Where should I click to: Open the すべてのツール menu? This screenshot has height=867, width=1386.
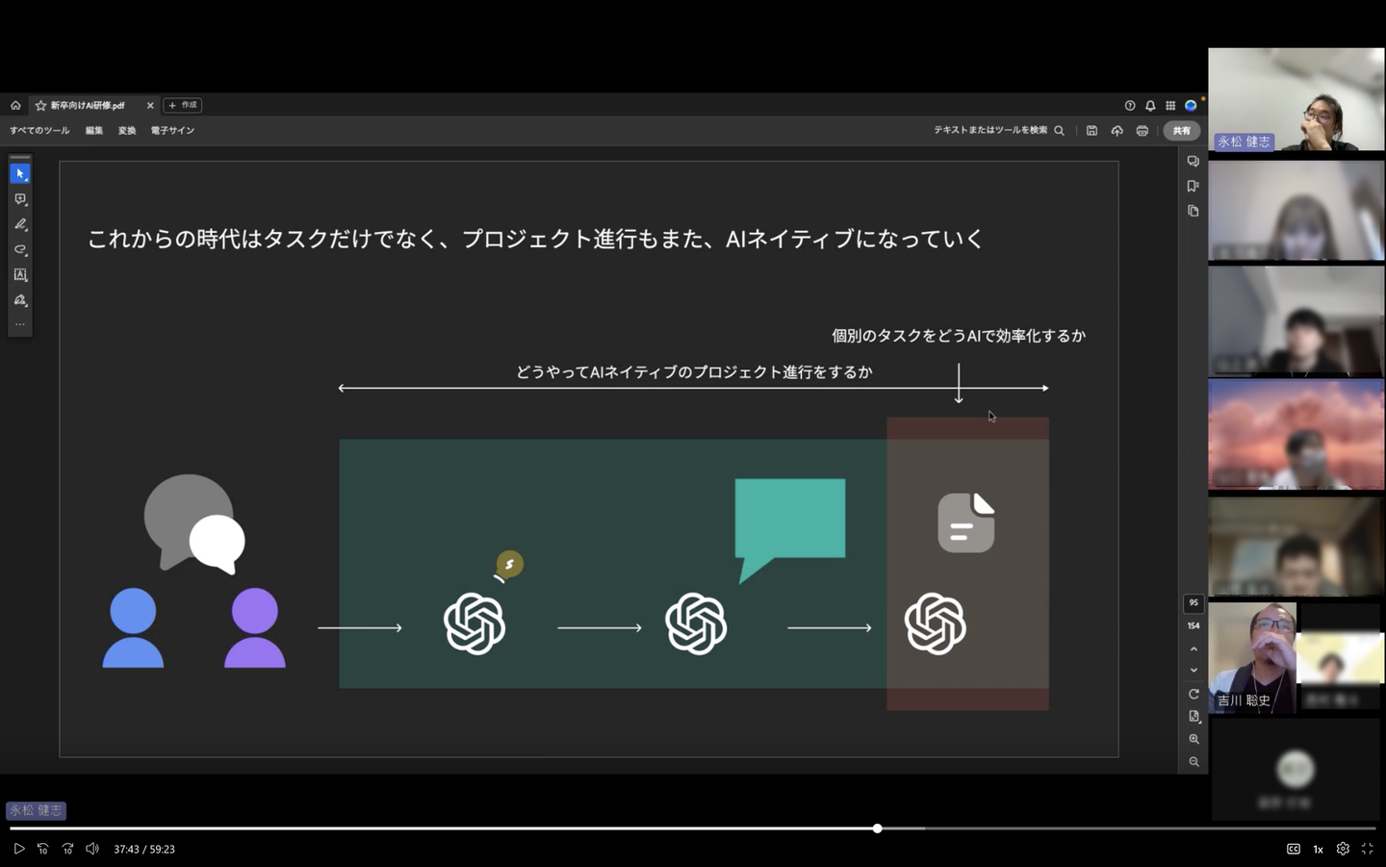[x=39, y=131]
